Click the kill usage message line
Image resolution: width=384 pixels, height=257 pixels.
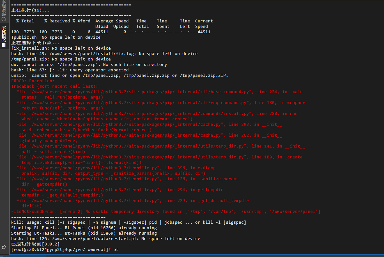[128, 222]
